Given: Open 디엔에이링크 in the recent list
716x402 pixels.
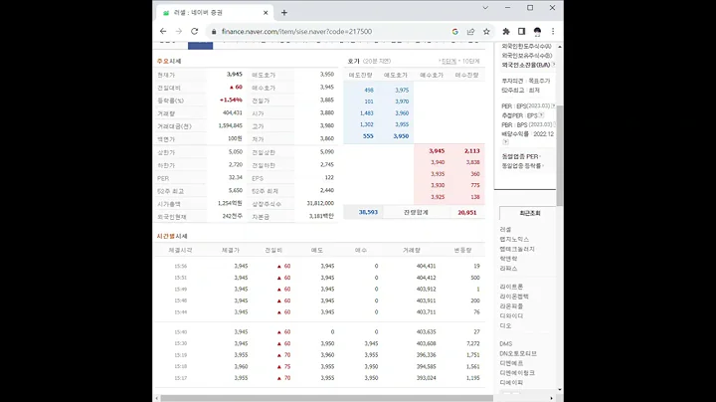Looking at the screenshot, I should (x=517, y=373).
